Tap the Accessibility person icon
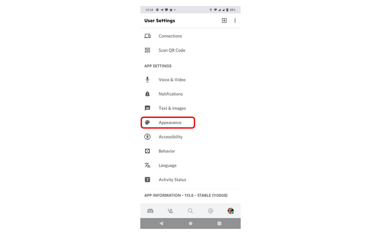Viewport: 381px width, 235px height. [148, 137]
